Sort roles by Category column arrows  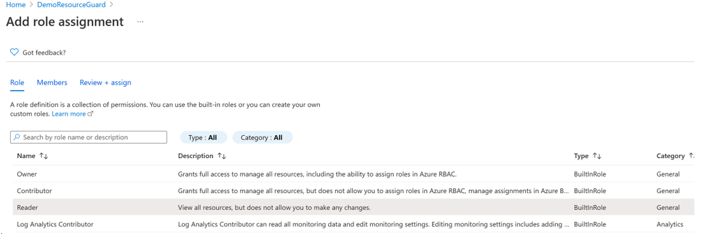692,156
